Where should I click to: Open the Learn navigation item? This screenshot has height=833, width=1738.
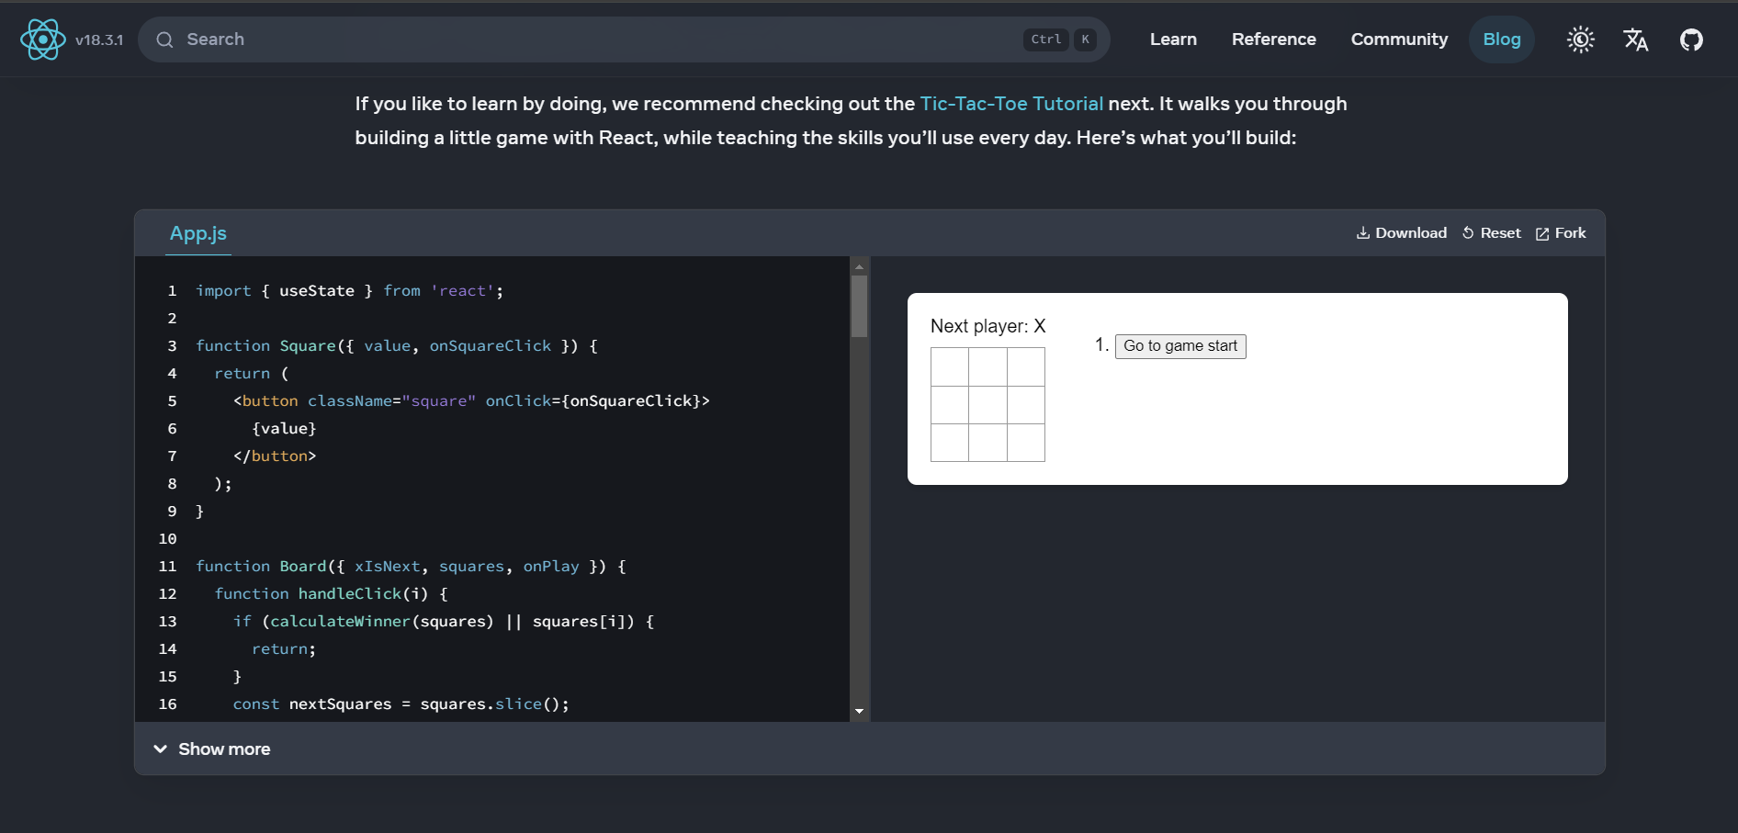click(1173, 39)
